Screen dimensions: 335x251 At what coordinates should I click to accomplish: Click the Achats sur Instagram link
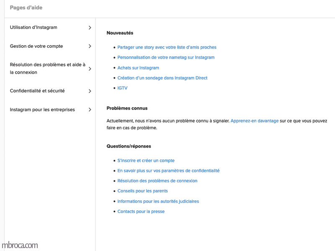pyautogui.click(x=138, y=68)
